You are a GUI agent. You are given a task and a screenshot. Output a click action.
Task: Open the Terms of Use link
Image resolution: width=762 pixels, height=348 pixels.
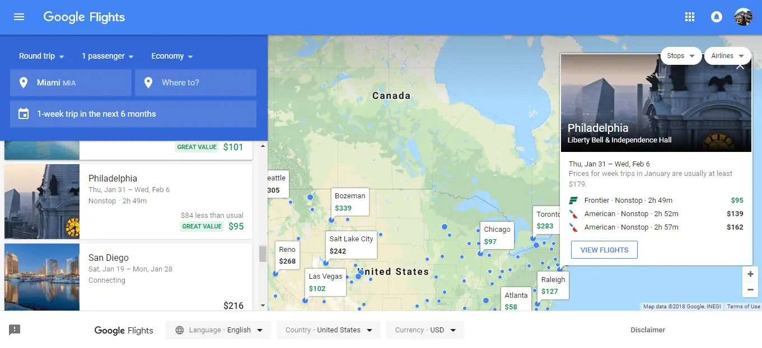coord(744,307)
